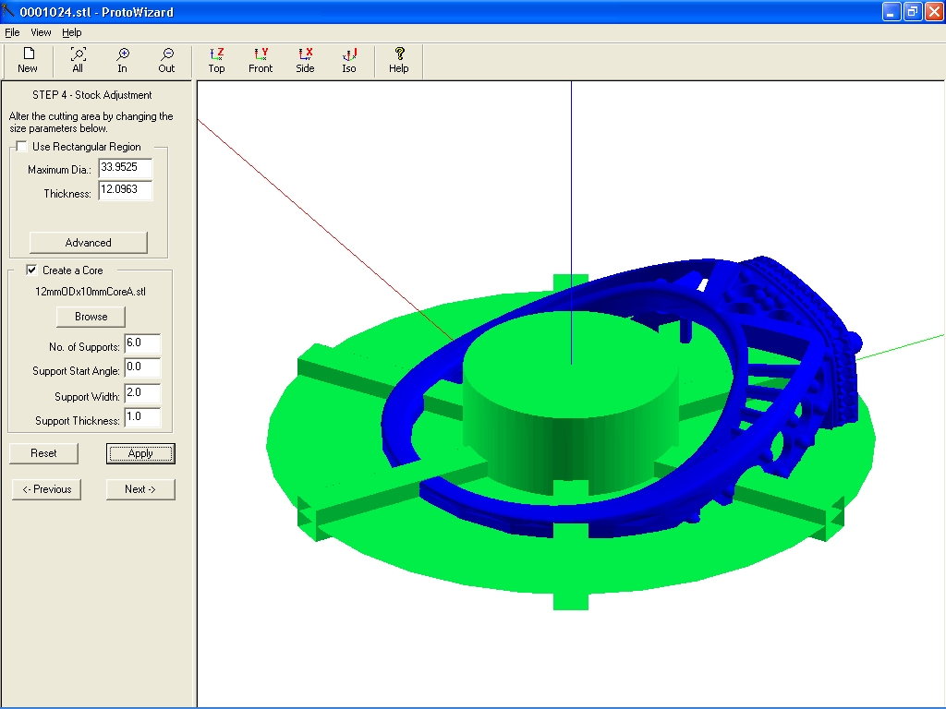Click the Support Thickness field
Viewport: 946px width, 709px height.
142,418
